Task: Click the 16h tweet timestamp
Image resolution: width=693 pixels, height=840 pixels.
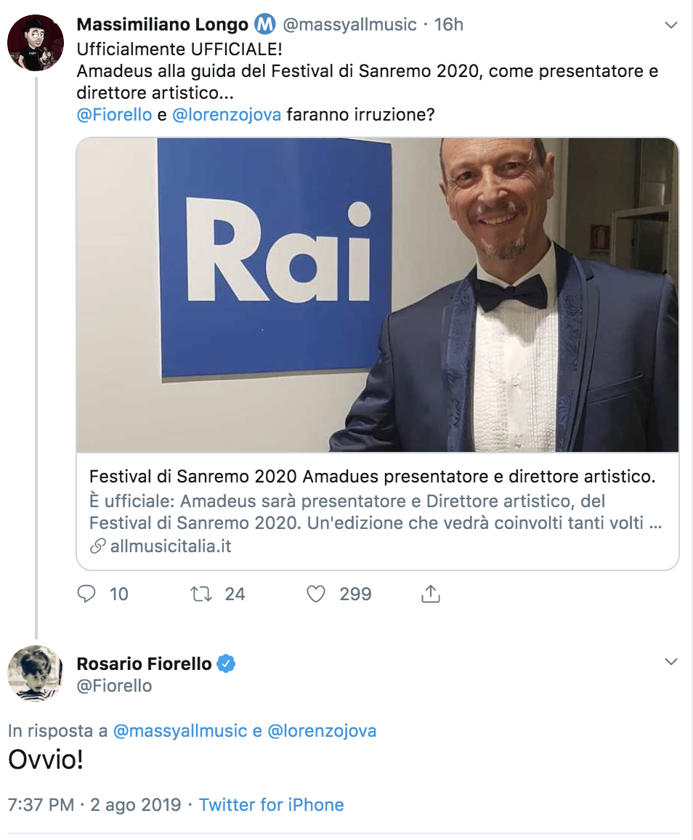Action: [448, 25]
